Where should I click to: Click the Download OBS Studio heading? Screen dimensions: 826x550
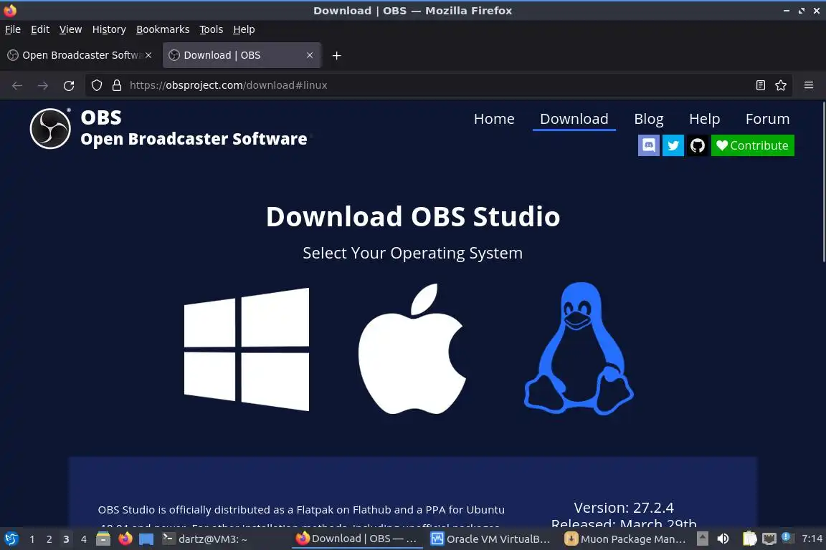coord(412,216)
